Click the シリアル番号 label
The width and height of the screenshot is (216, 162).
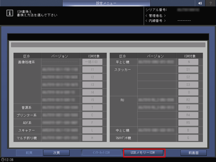pyautogui.click(x=156, y=10)
